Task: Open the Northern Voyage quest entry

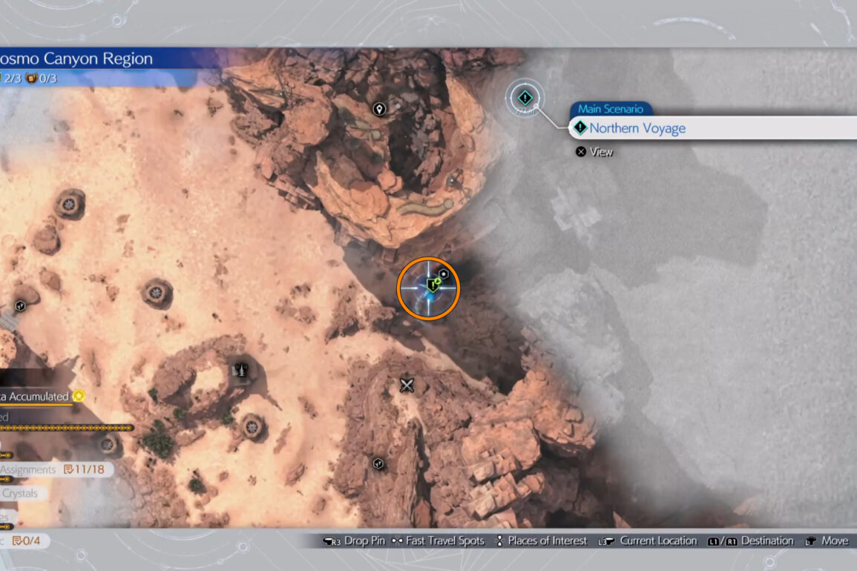Action: click(x=637, y=128)
